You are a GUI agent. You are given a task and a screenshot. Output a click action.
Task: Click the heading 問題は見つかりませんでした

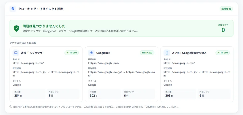click(44, 26)
